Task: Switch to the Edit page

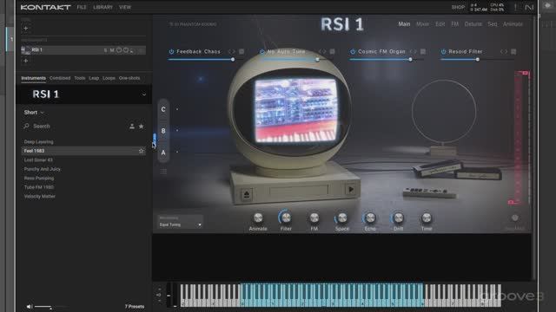Action: tap(440, 24)
